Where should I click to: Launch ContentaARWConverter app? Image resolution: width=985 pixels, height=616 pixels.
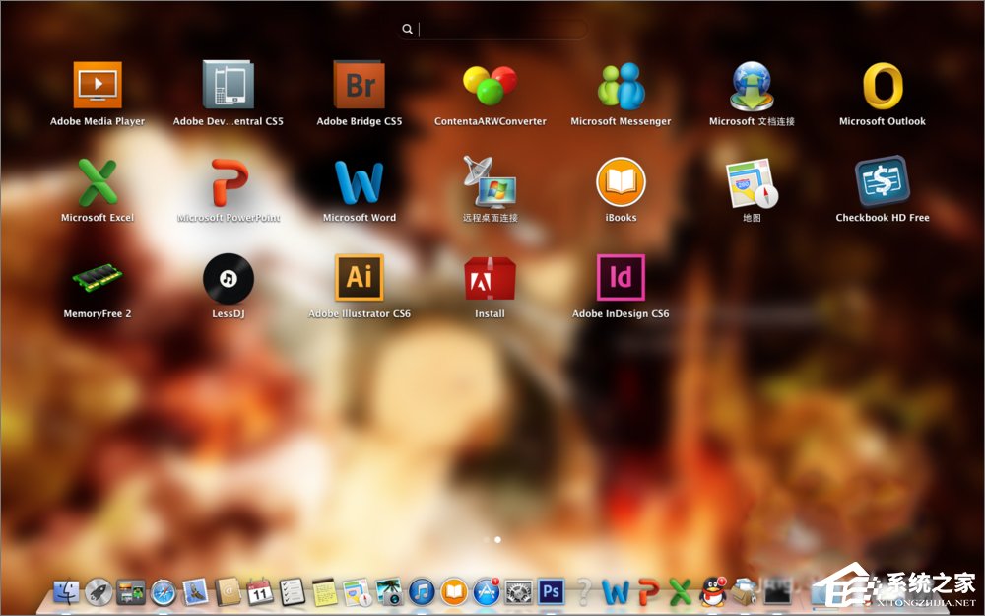[490, 85]
